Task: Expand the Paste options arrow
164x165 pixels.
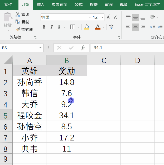Action: pos(8,31)
